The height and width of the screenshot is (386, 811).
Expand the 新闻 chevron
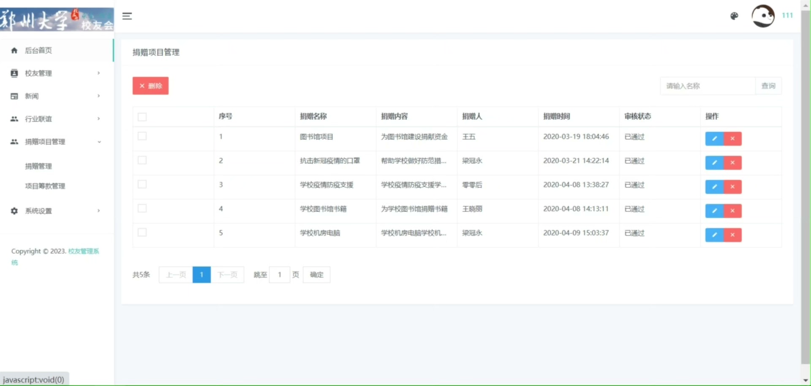point(99,96)
